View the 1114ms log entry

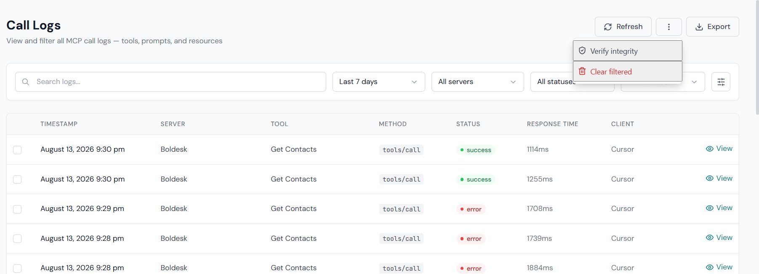[x=719, y=149]
